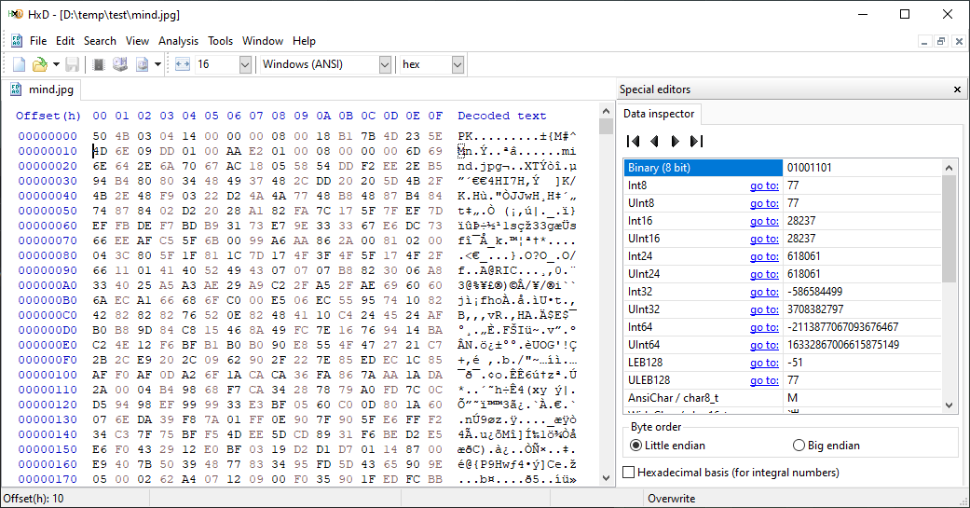
Task: Click the bytes-per-row width icon
Action: tap(183, 64)
